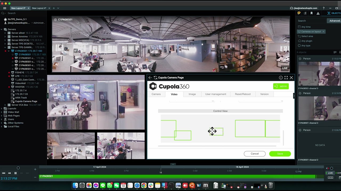
Task: Open the User management tab
Action: click(216, 94)
